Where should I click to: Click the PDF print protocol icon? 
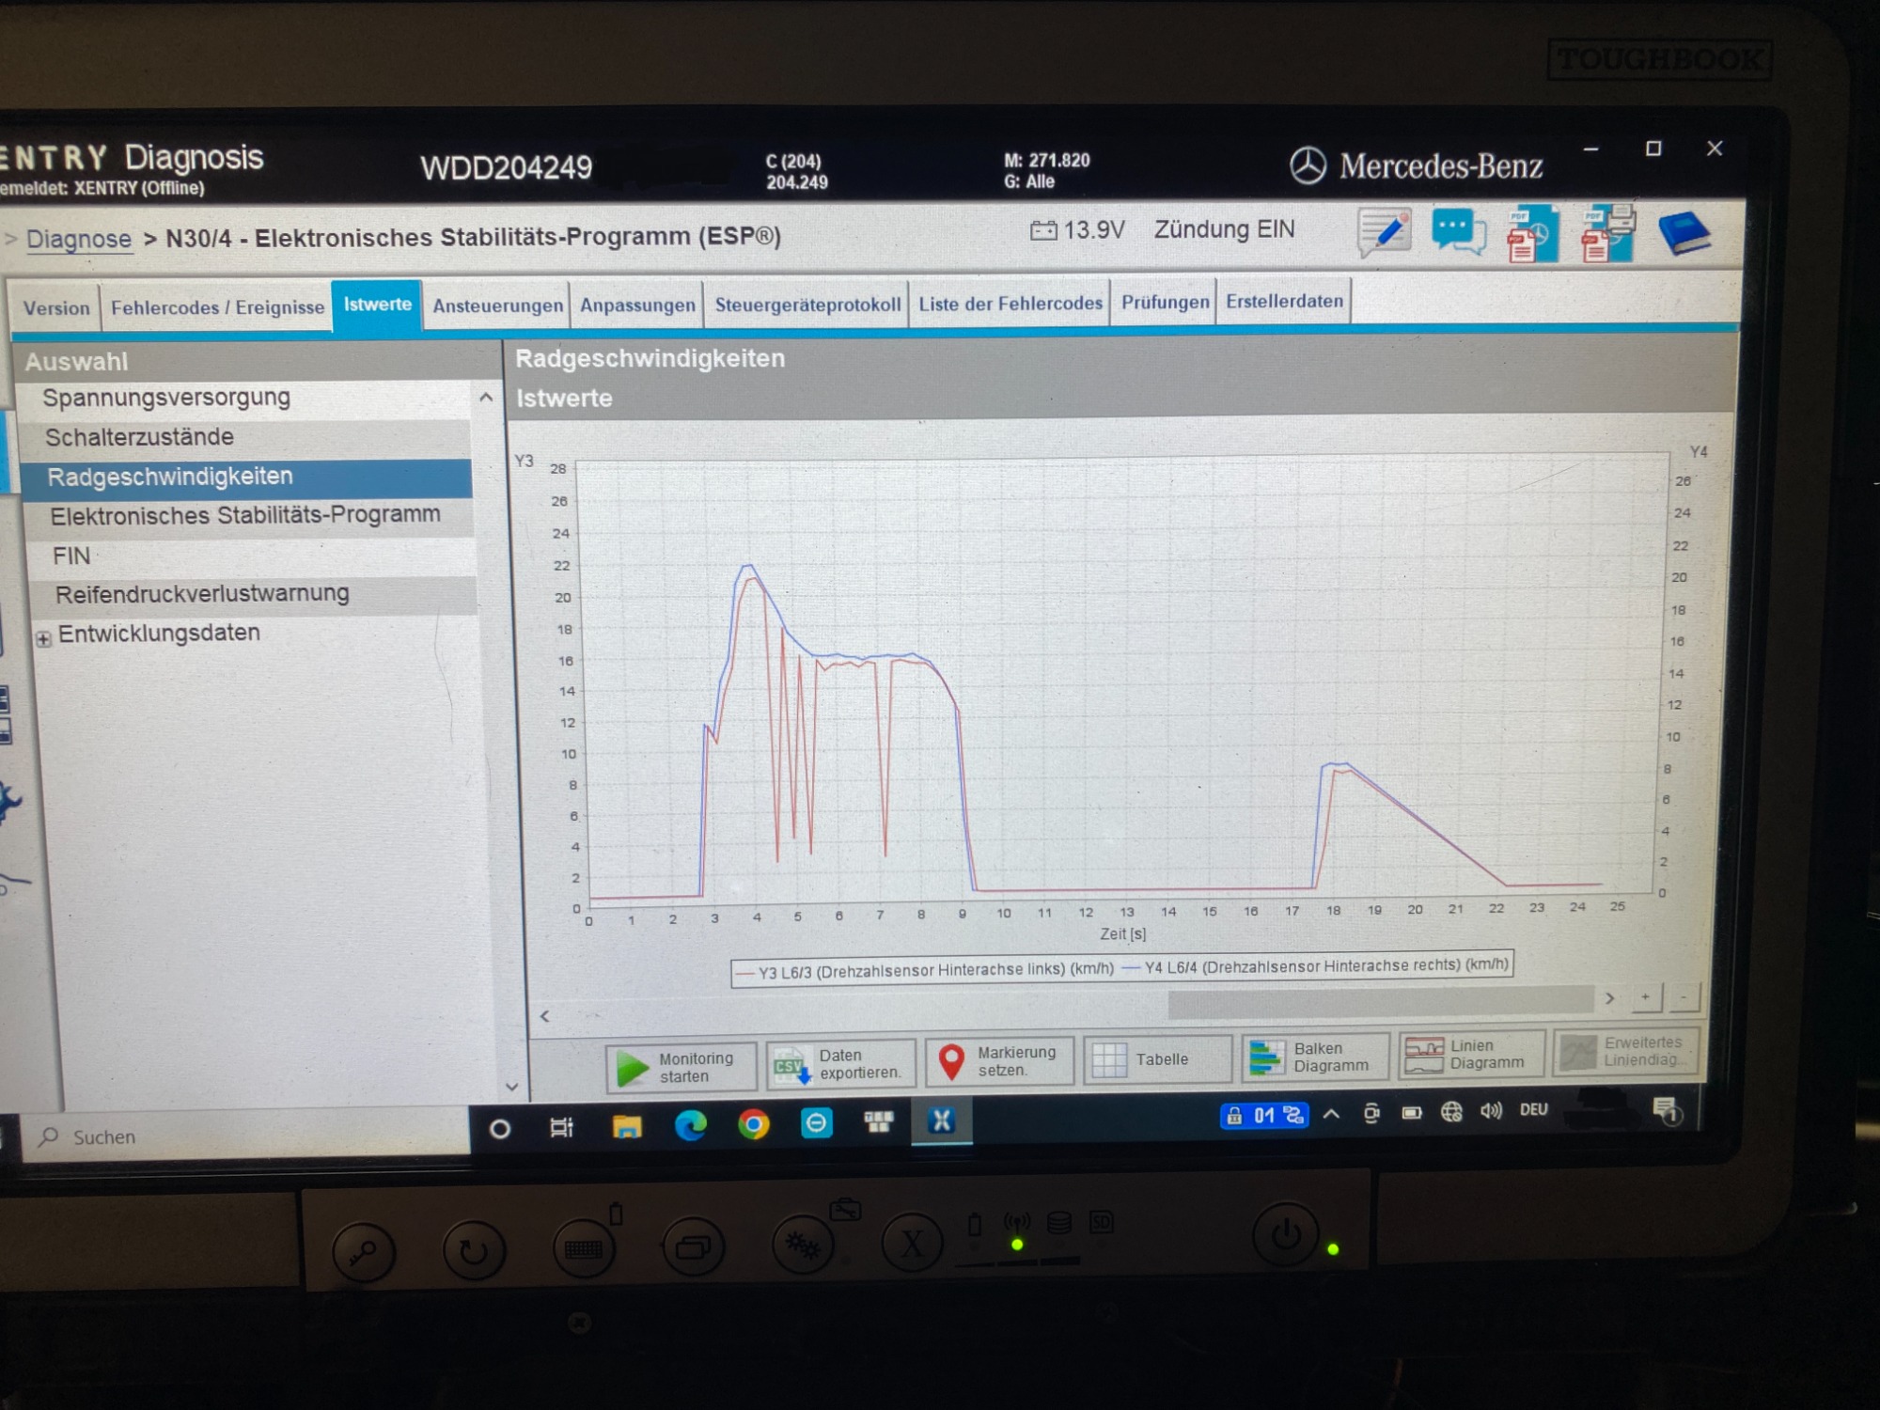click(x=1607, y=233)
